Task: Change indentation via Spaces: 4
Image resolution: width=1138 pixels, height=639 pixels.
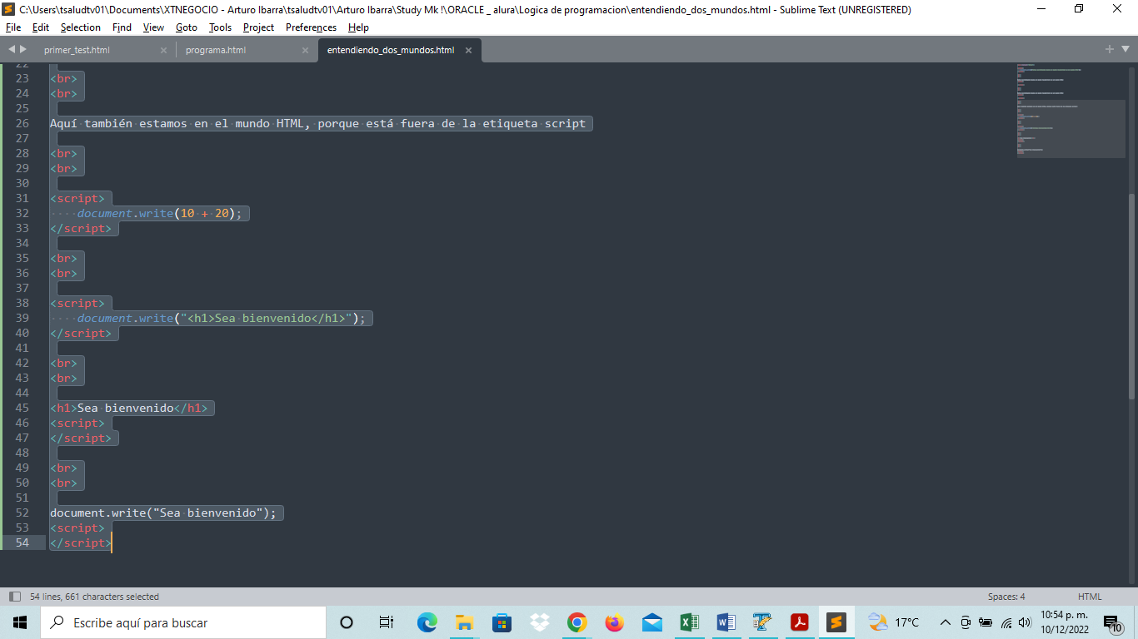Action: click(1006, 597)
